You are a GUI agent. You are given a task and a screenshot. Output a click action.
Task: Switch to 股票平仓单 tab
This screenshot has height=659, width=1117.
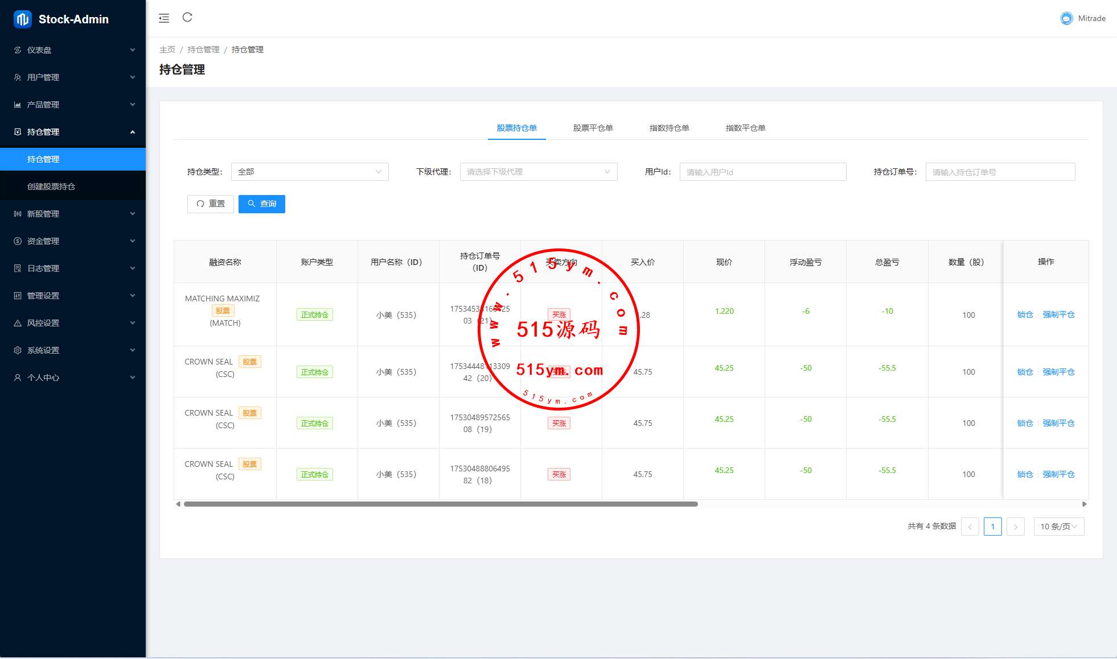[x=593, y=128]
